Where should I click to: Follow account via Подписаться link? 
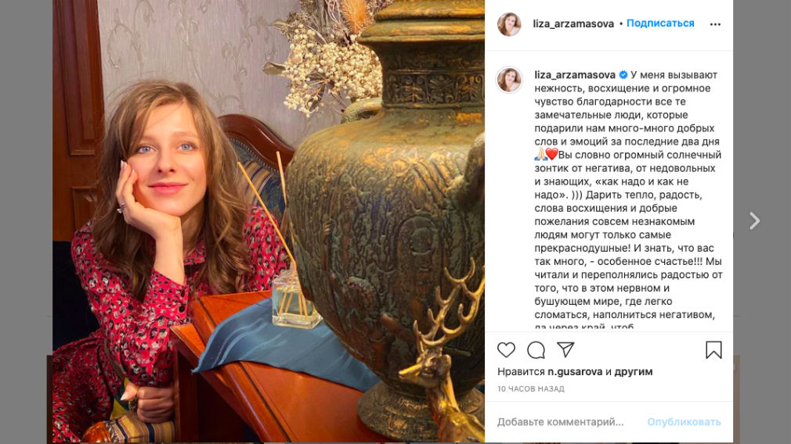[x=660, y=23]
